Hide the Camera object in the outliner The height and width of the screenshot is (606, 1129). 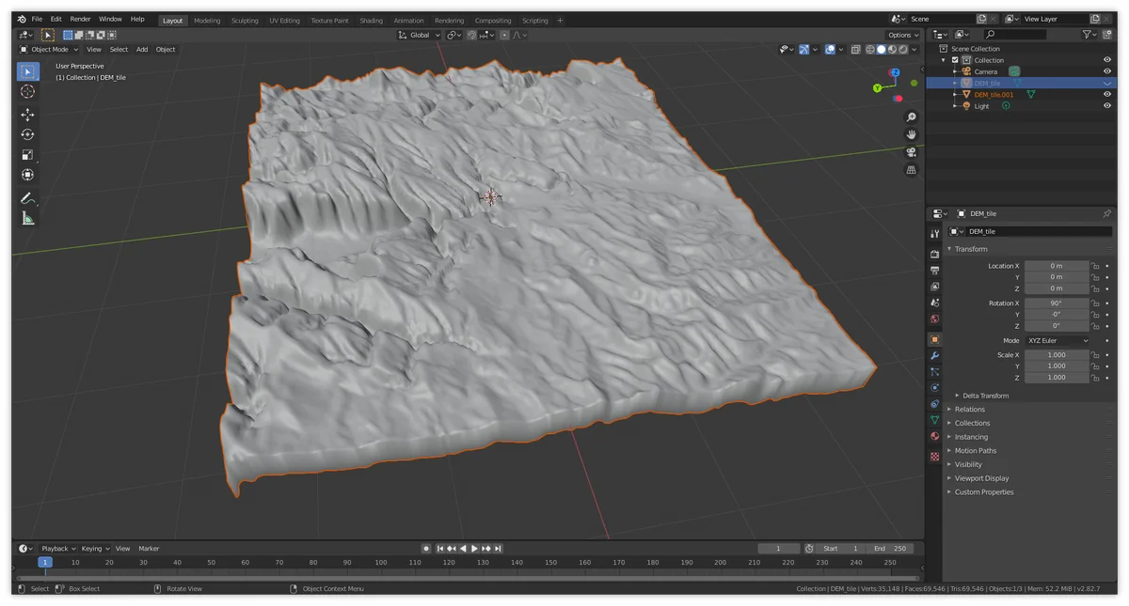[1107, 71]
